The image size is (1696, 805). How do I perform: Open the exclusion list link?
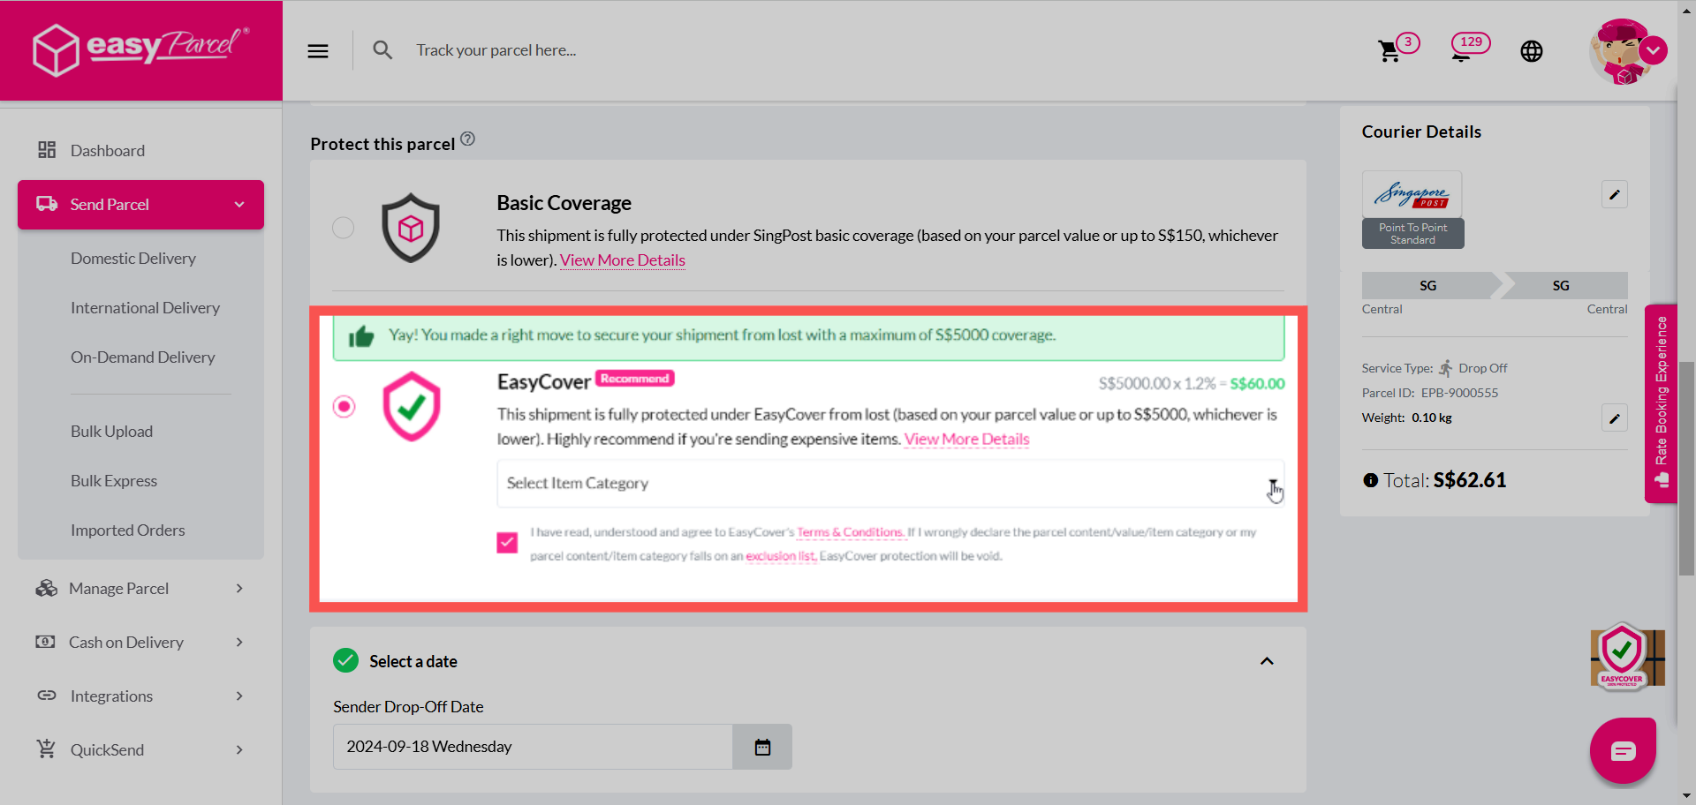click(x=781, y=556)
